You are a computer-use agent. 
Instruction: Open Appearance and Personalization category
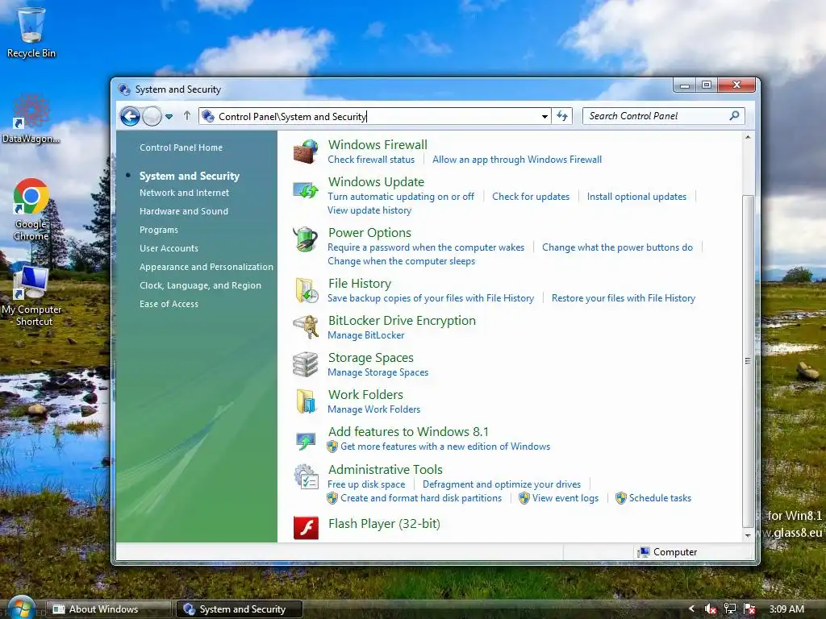point(206,267)
